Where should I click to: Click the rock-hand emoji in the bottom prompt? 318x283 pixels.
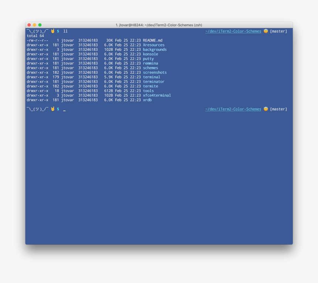click(x=53, y=109)
